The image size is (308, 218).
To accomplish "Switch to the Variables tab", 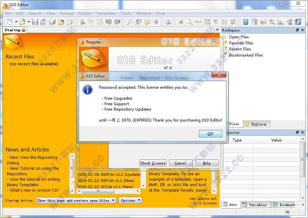I will pos(255,204).
